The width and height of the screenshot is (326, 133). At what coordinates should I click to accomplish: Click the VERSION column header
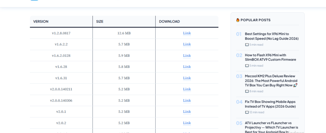(41, 22)
